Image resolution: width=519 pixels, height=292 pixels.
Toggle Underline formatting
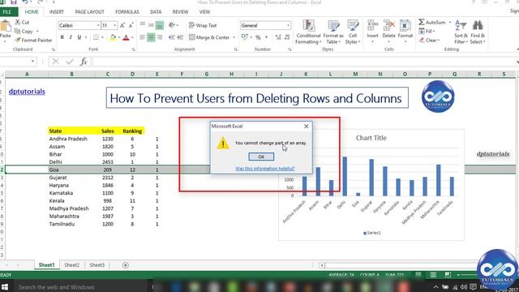(x=79, y=37)
